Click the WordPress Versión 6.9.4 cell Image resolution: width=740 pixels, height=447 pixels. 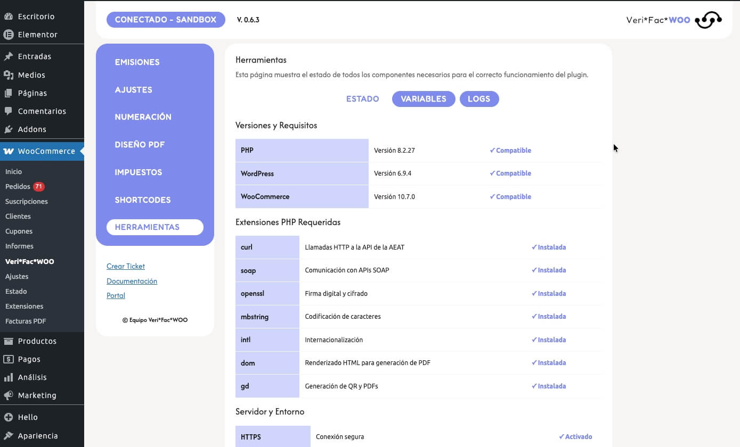pos(393,173)
